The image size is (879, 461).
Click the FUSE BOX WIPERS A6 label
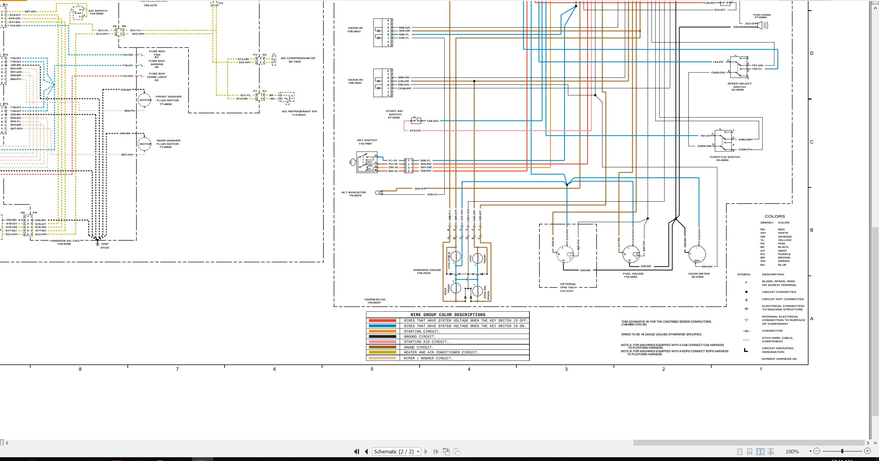pos(157,64)
